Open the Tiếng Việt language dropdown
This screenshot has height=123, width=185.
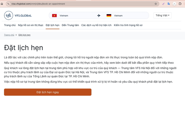162,15
